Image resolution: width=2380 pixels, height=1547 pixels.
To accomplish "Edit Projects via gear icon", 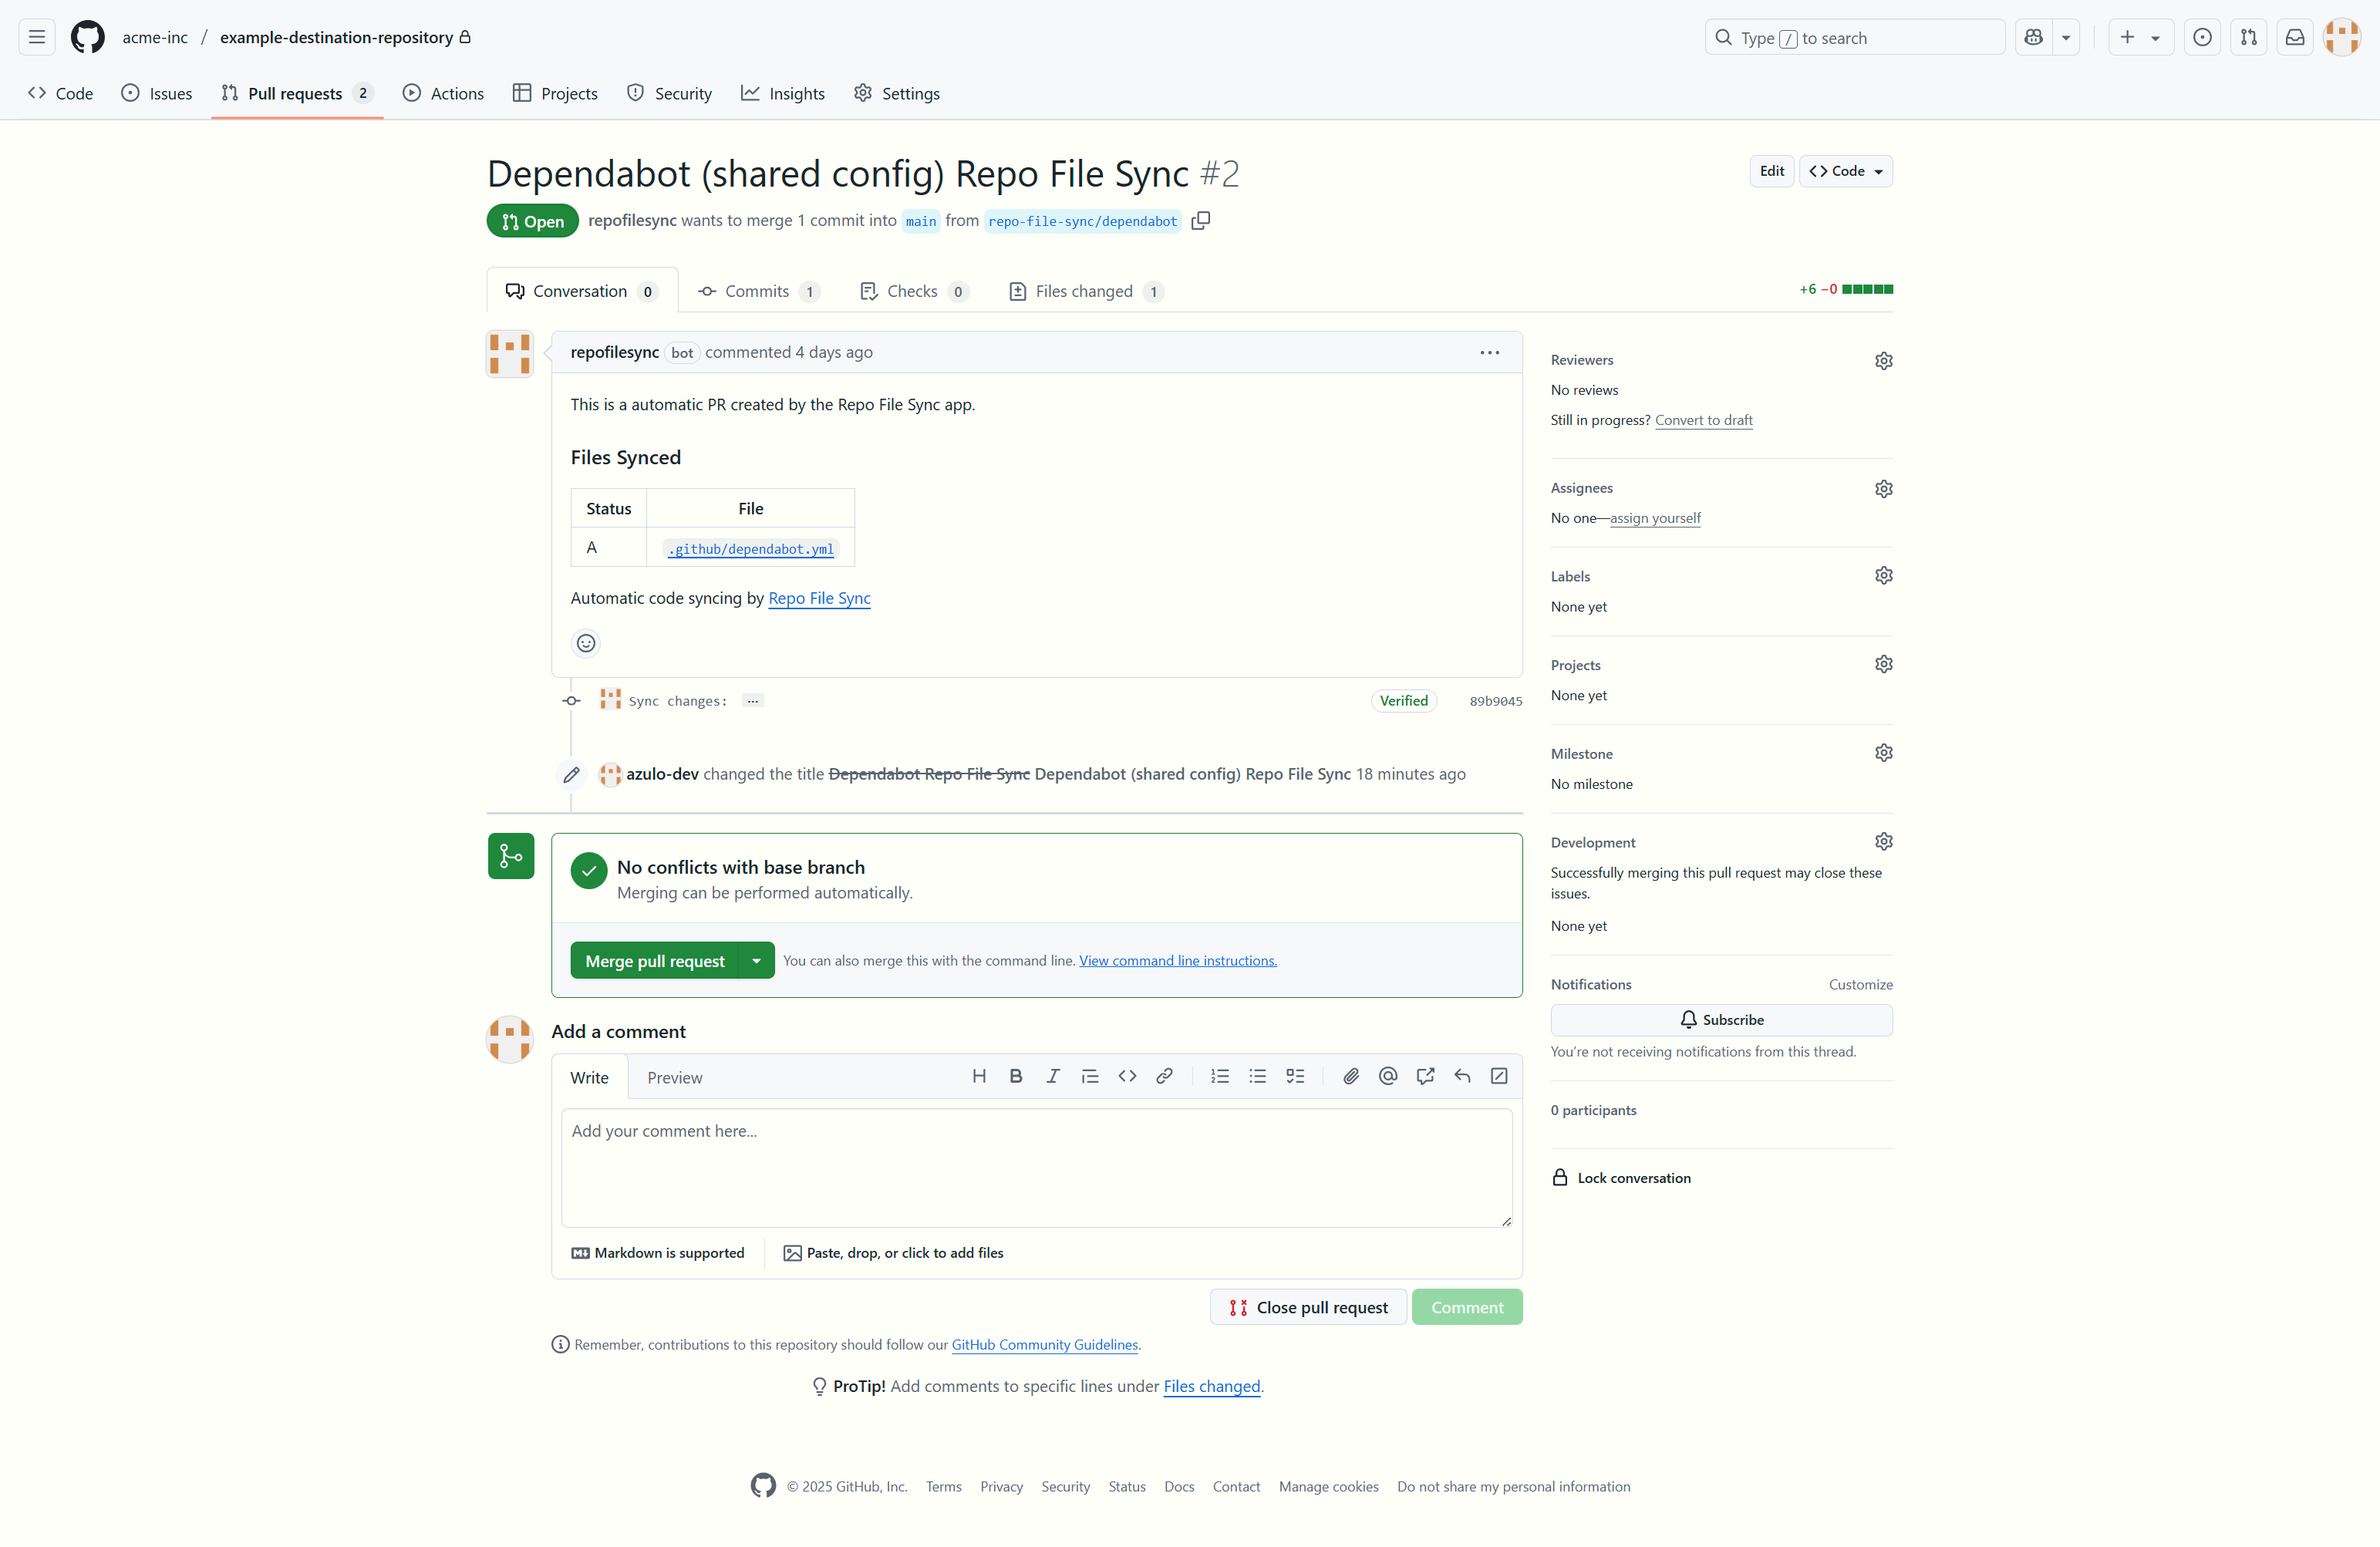I will (1883, 664).
